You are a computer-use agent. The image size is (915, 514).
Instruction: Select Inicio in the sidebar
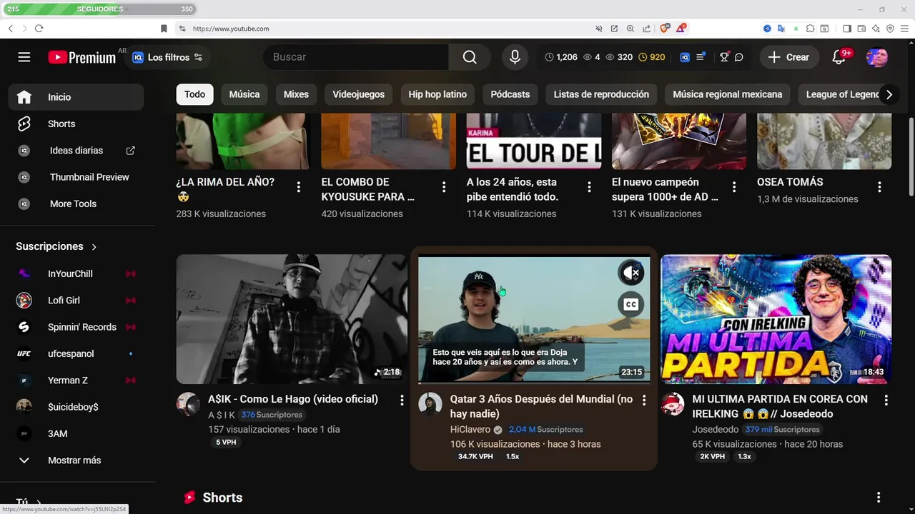[x=76, y=97]
